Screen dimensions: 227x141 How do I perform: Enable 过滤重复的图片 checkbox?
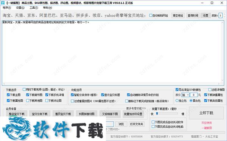tap(72, 101)
